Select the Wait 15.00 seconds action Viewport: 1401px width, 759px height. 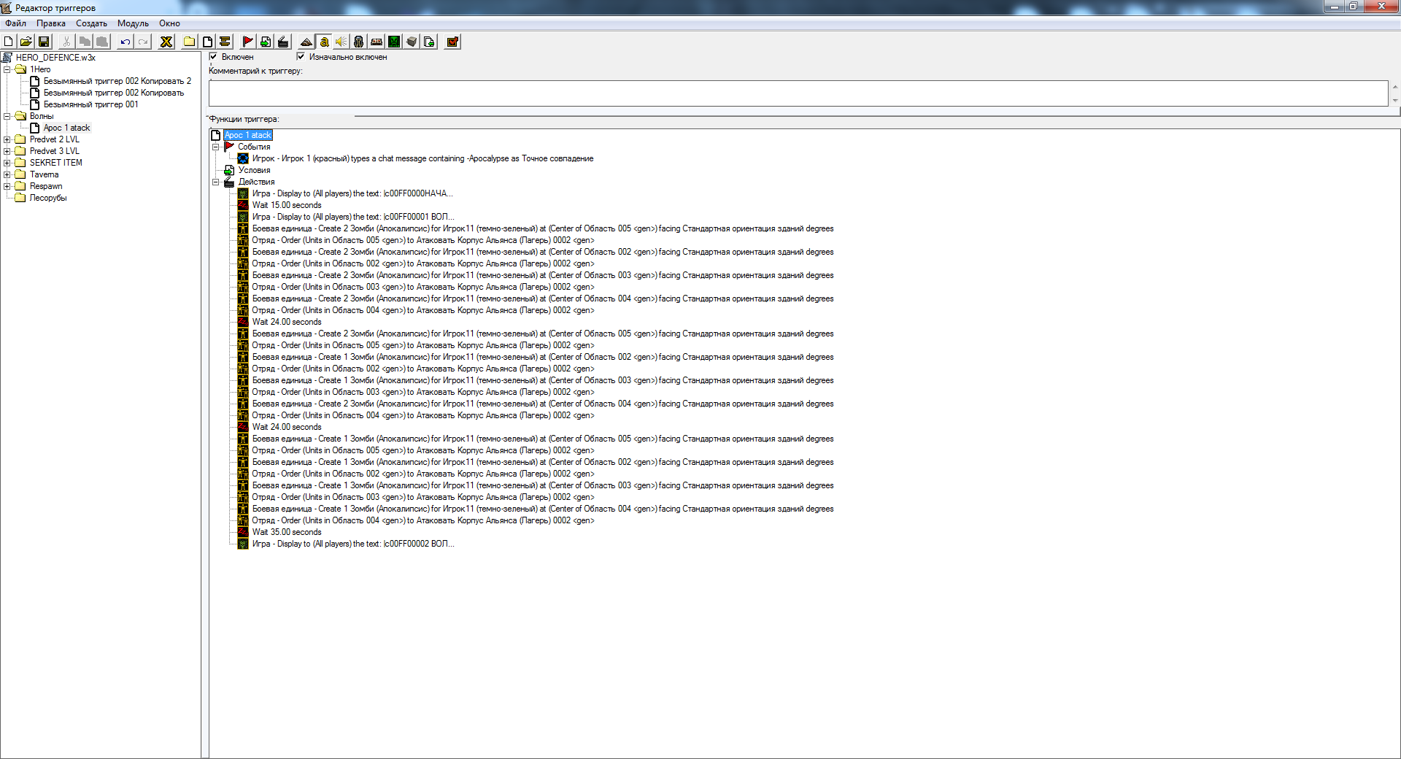(x=287, y=205)
